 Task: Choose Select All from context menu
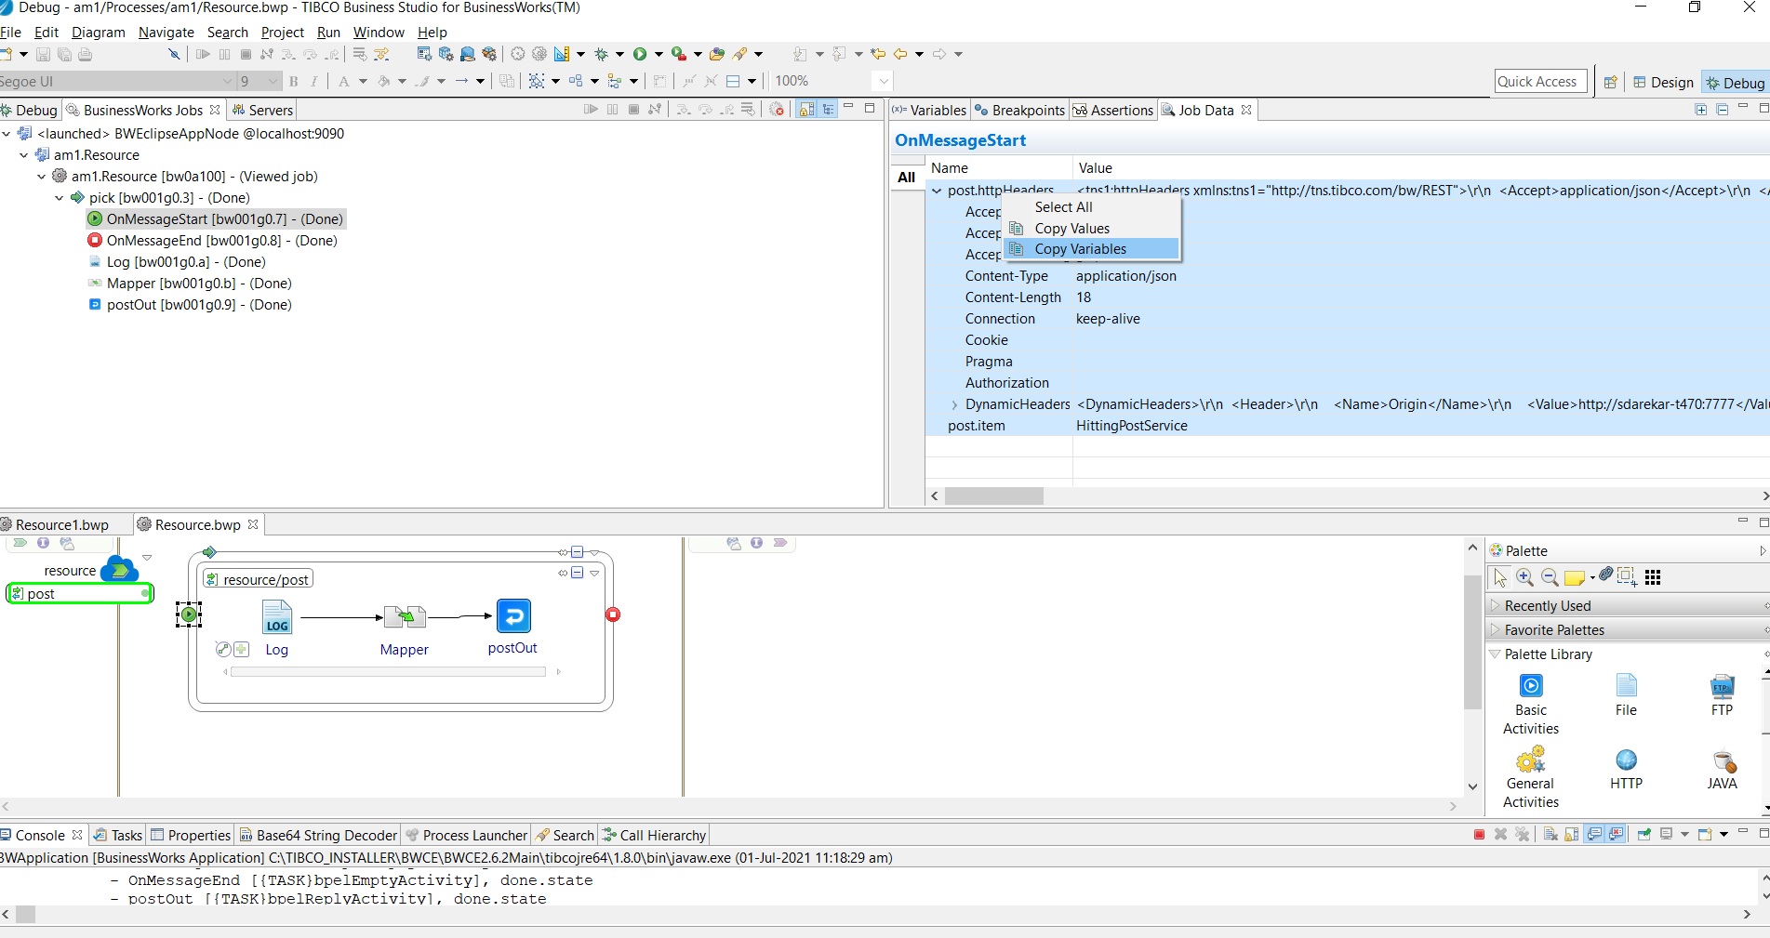1091,207
